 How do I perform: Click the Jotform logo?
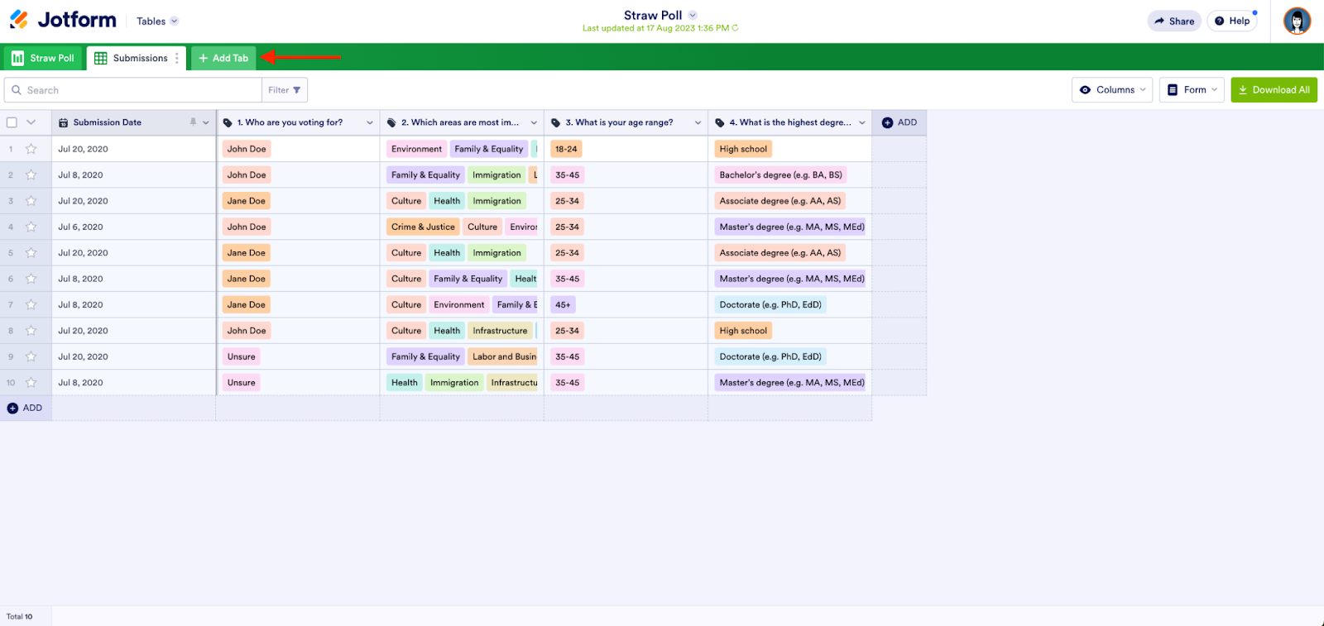pyautogui.click(x=63, y=20)
